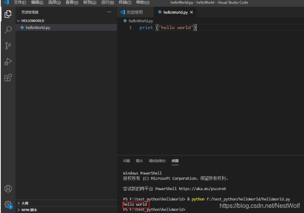
Task: Open the Run and Debug view icon
Action: (x=8, y=61)
